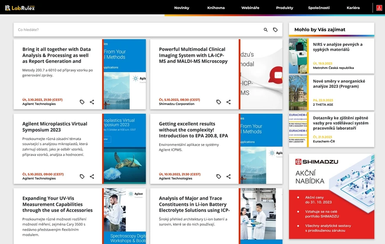Image resolution: width=385 pixels, height=244 pixels.
Task: Click Eurachem thumbnail in sidebar
Action: (298, 130)
